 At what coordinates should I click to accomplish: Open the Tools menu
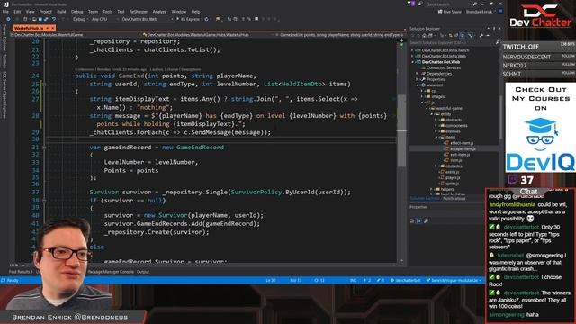point(108,12)
